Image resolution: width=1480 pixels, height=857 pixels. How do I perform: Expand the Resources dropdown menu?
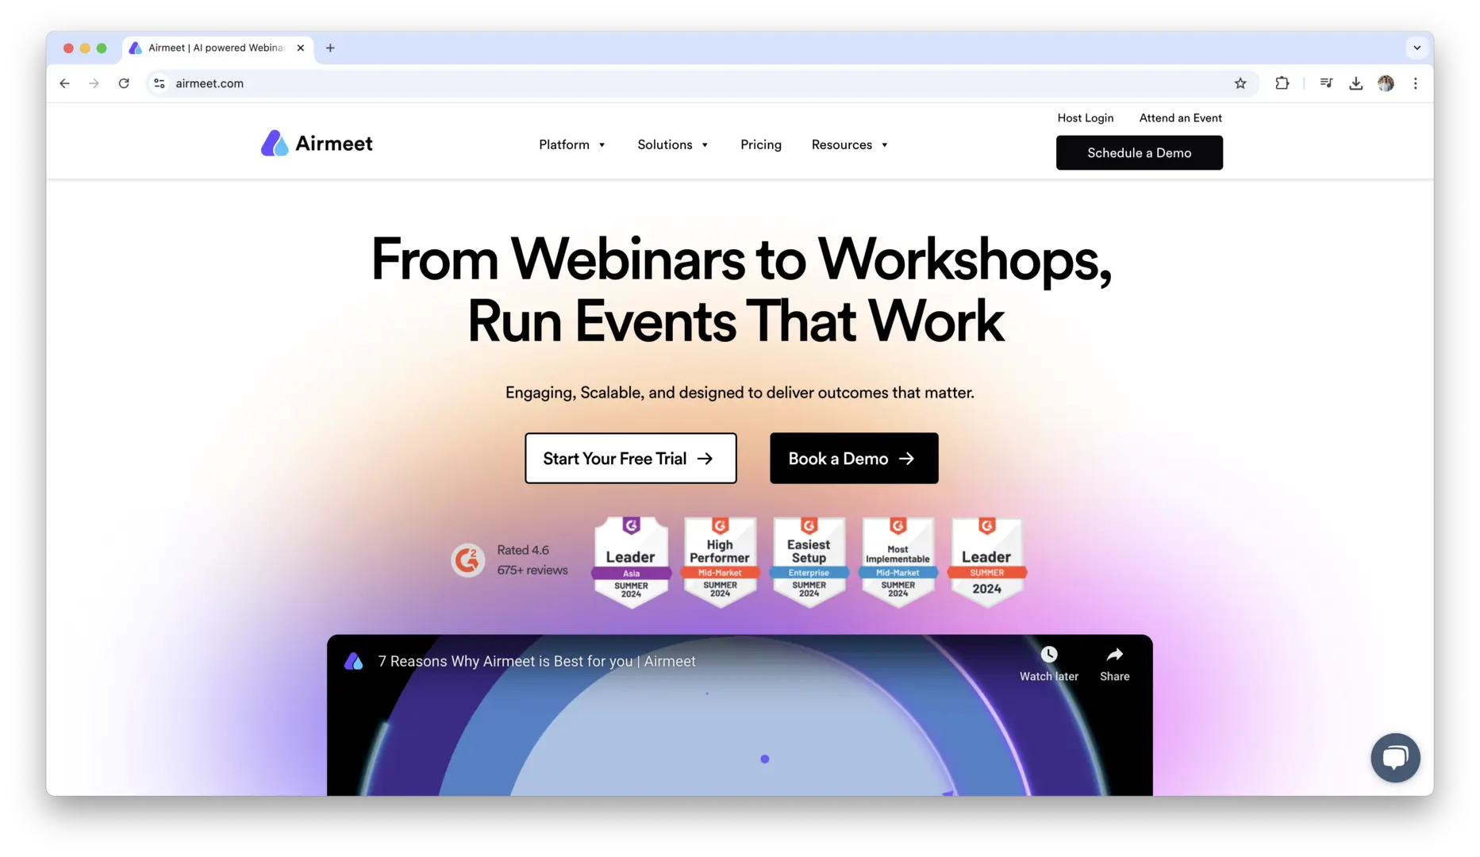tap(850, 144)
